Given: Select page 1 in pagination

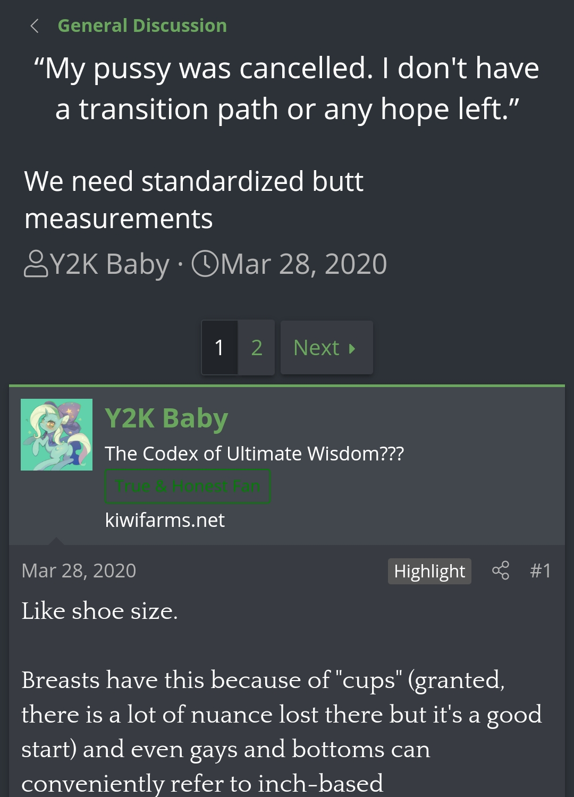Looking at the screenshot, I should pos(220,348).
